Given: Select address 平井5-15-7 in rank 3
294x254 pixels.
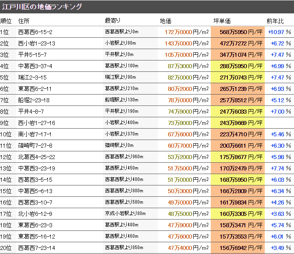Looking at the screenshot, I should [32, 55].
